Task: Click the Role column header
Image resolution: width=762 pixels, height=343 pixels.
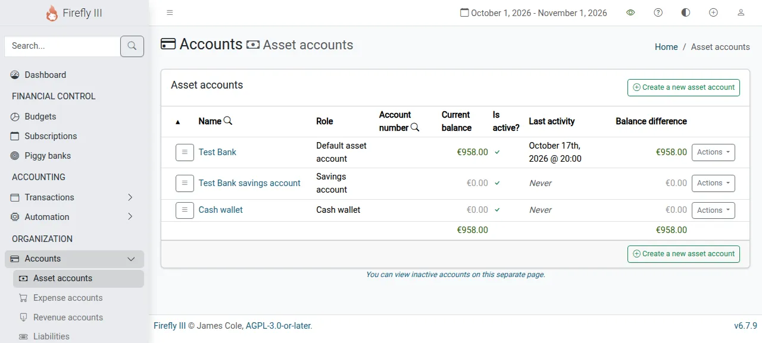Action: click(324, 121)
